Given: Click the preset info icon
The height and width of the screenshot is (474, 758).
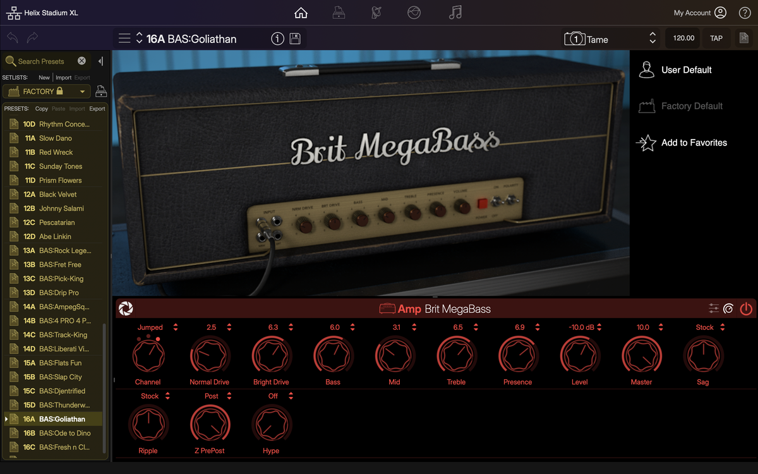Looking at the screenshot, I should [x=277, y=39].
